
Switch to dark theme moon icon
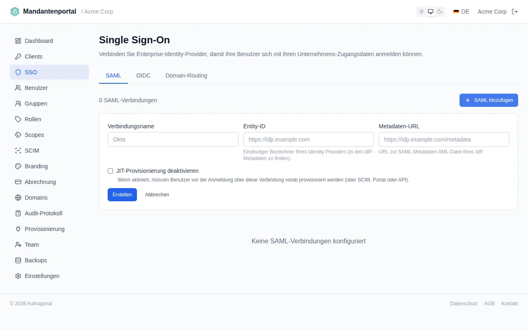[x=440, y=12]
